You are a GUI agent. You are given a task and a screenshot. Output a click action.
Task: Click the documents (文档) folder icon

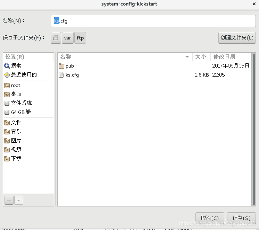pos(7,123)
